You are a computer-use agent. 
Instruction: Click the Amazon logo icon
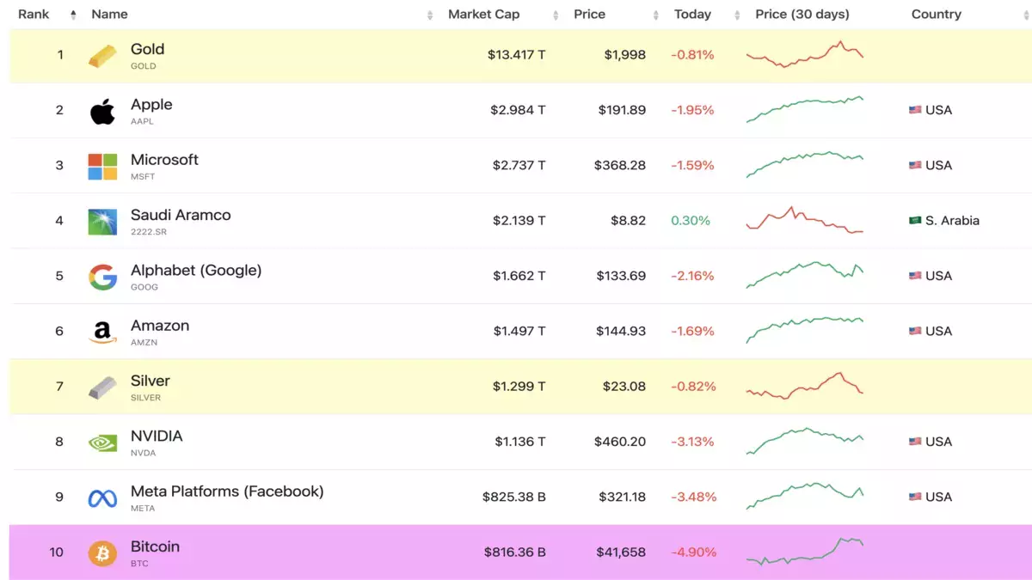click(x=102, y=333)
